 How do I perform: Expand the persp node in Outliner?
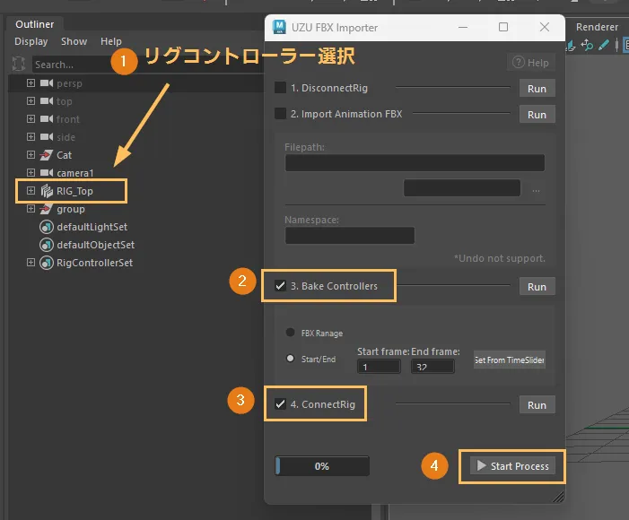coord(31,83)
